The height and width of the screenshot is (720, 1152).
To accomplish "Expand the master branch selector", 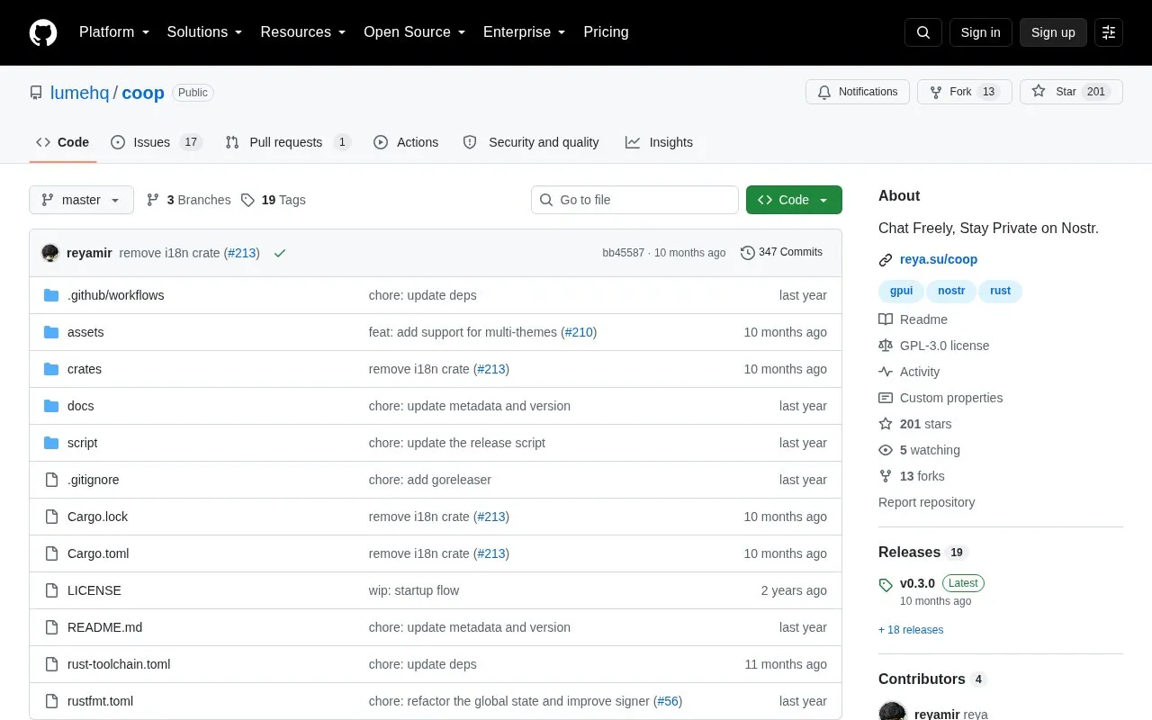I will [x=81, y=200].
